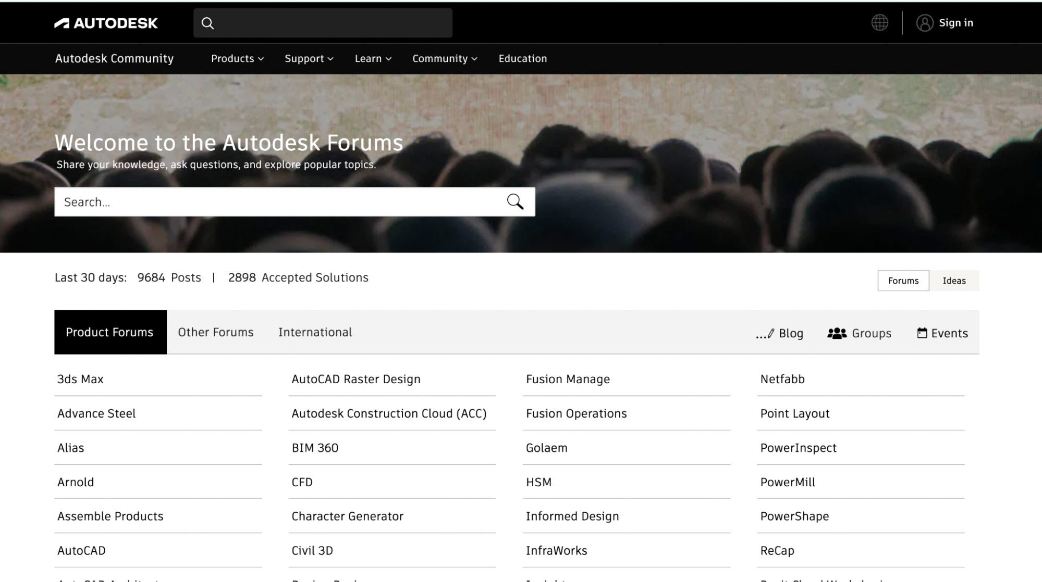Click the magnifier icon in top search bar
Screen dimensions: 1042x582
pyautogui.click(x=207, y=23)
